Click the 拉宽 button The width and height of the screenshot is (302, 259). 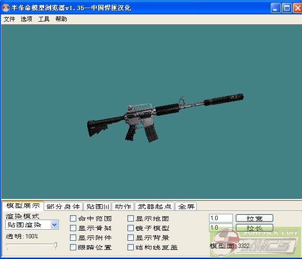[254, 218]
